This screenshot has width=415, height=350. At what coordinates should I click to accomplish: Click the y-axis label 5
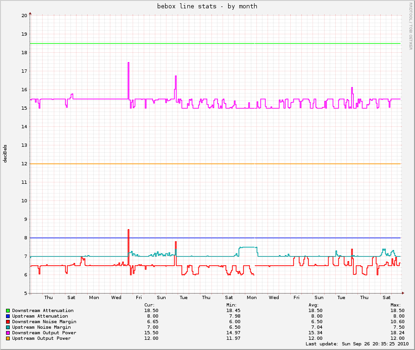(26, 293)
